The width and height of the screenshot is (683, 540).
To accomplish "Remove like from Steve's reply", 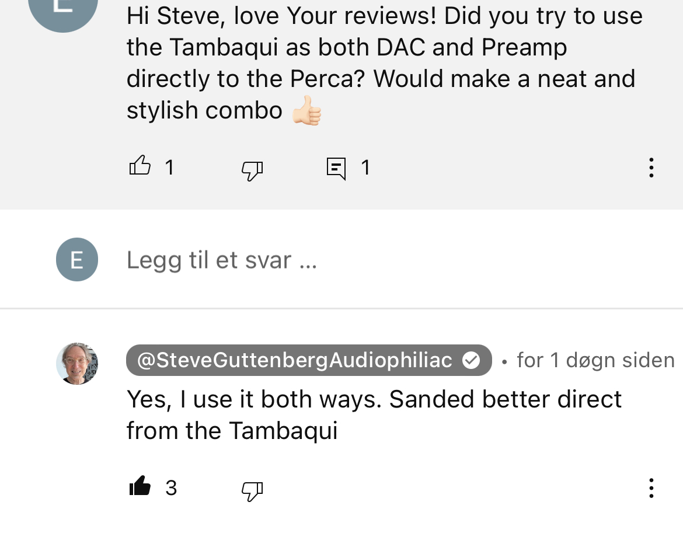I will (x=140, y=487).
